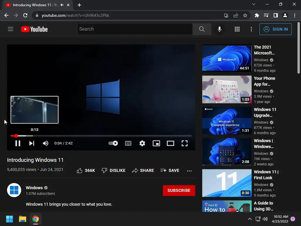Skip to next video
Image resolution: width=301 pixels, height=226 pixels.
(32, 143)
